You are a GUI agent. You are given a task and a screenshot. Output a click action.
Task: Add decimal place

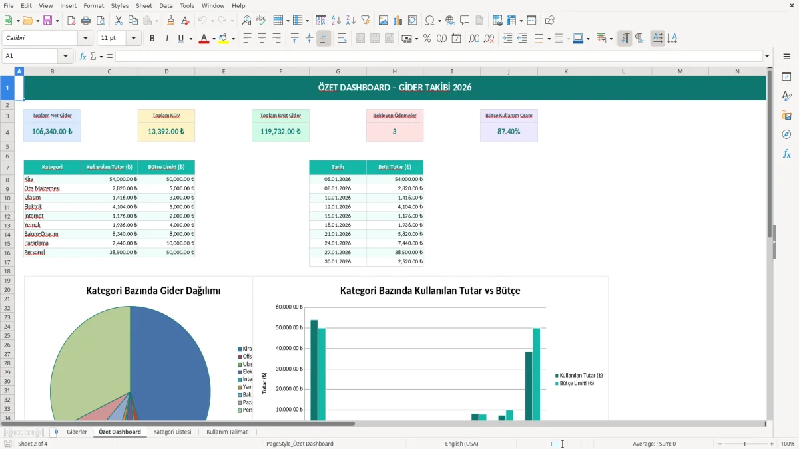point(474,39)
